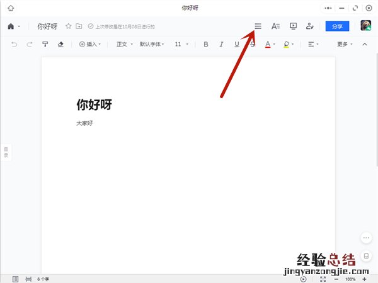This screenshot has height=283, width=378.
Task: Click the collaborator permissions icon
Action: (x=309, y=26)
